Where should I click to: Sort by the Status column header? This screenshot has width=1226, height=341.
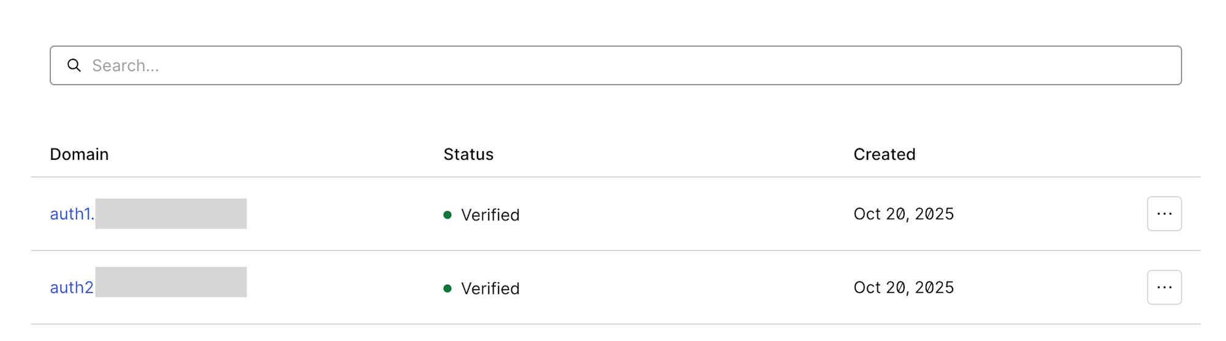[468, 154]
